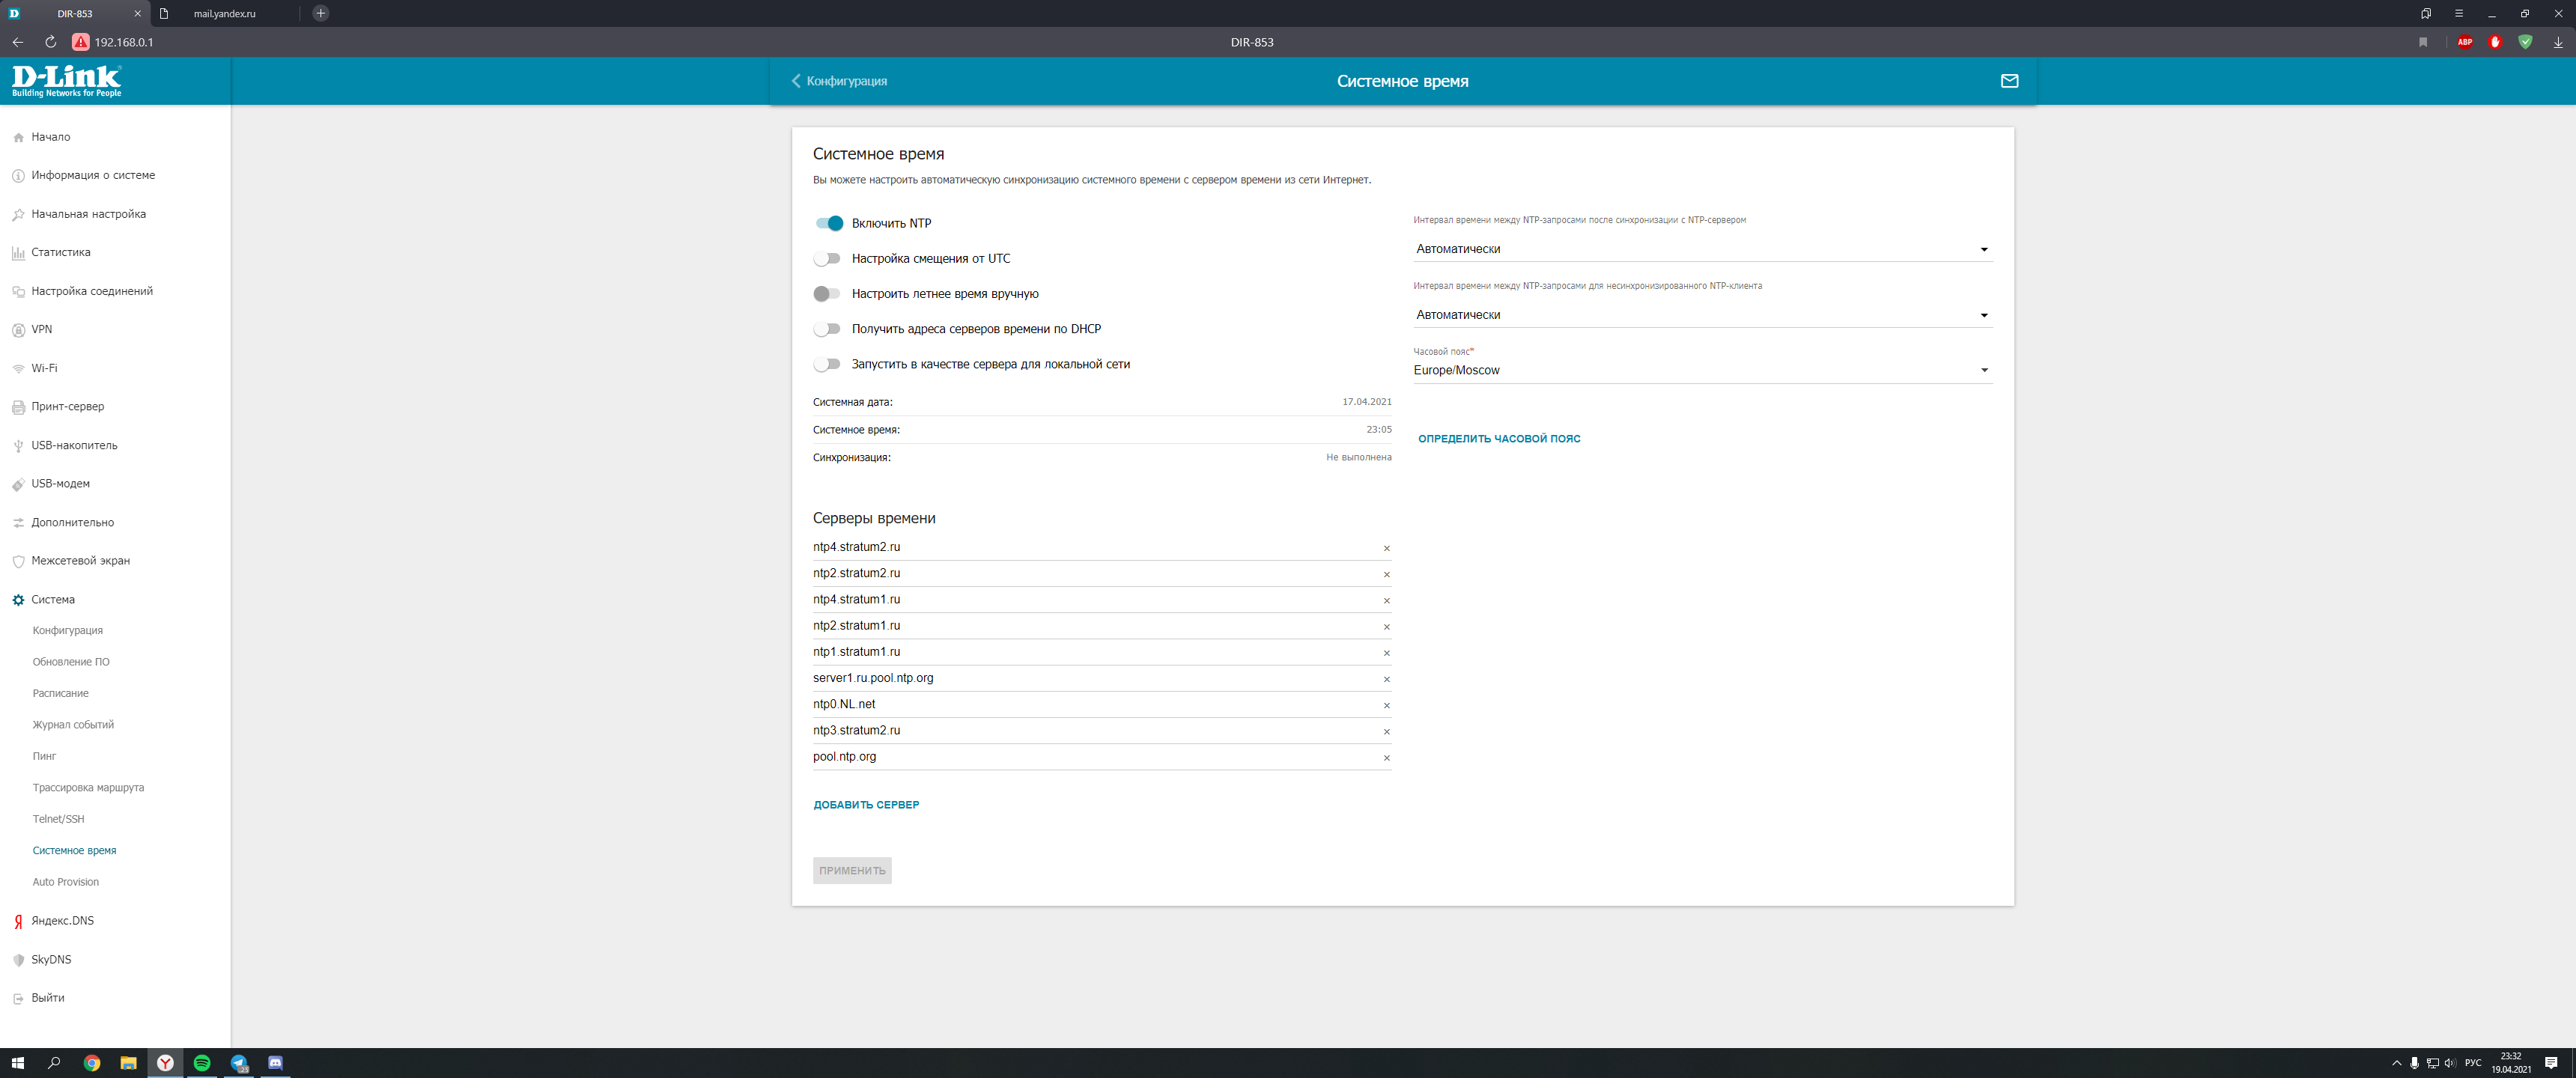Open Журнал событий submenu item
The height and width of the screenshot is (1078, 2576).
[x=73, y=725]
